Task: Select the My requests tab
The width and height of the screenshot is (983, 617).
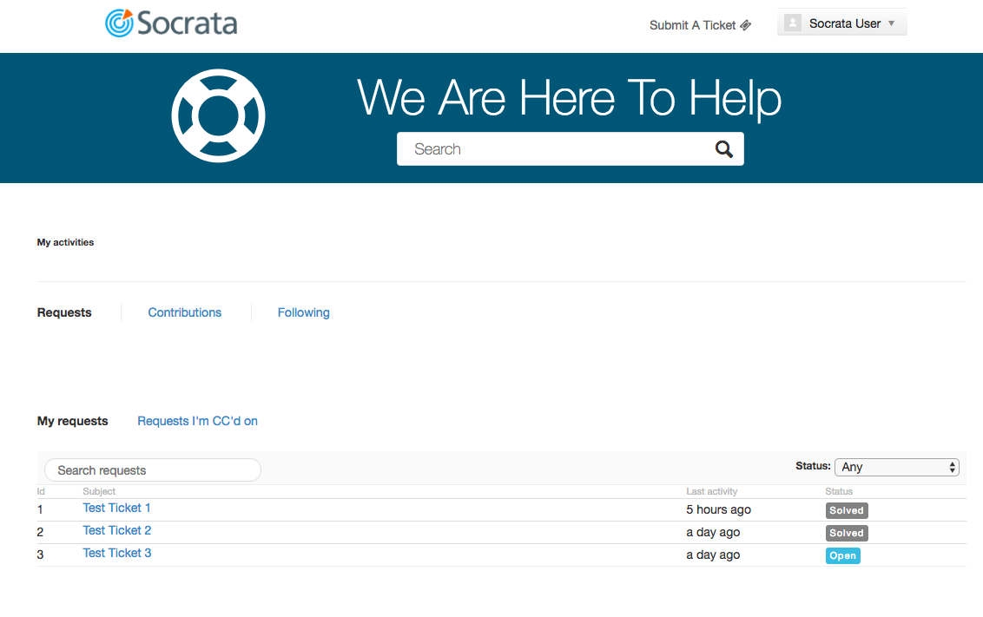Action: (72, 421)
